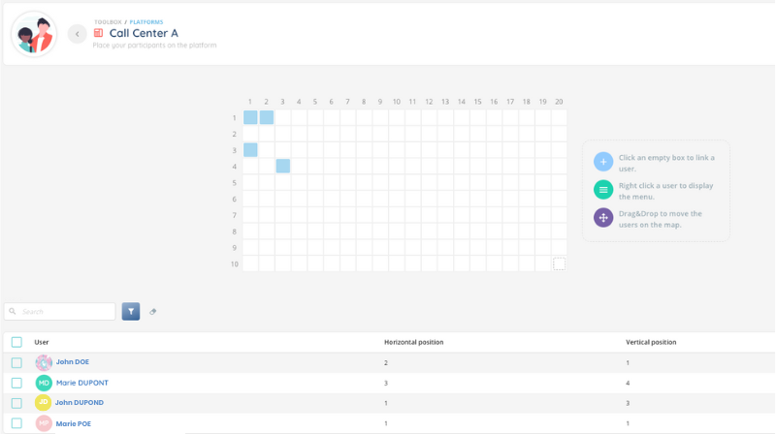Screen dimensions: 776x434
Task: Tick the checkbox for John DUPOND
Action: point(16,403)
